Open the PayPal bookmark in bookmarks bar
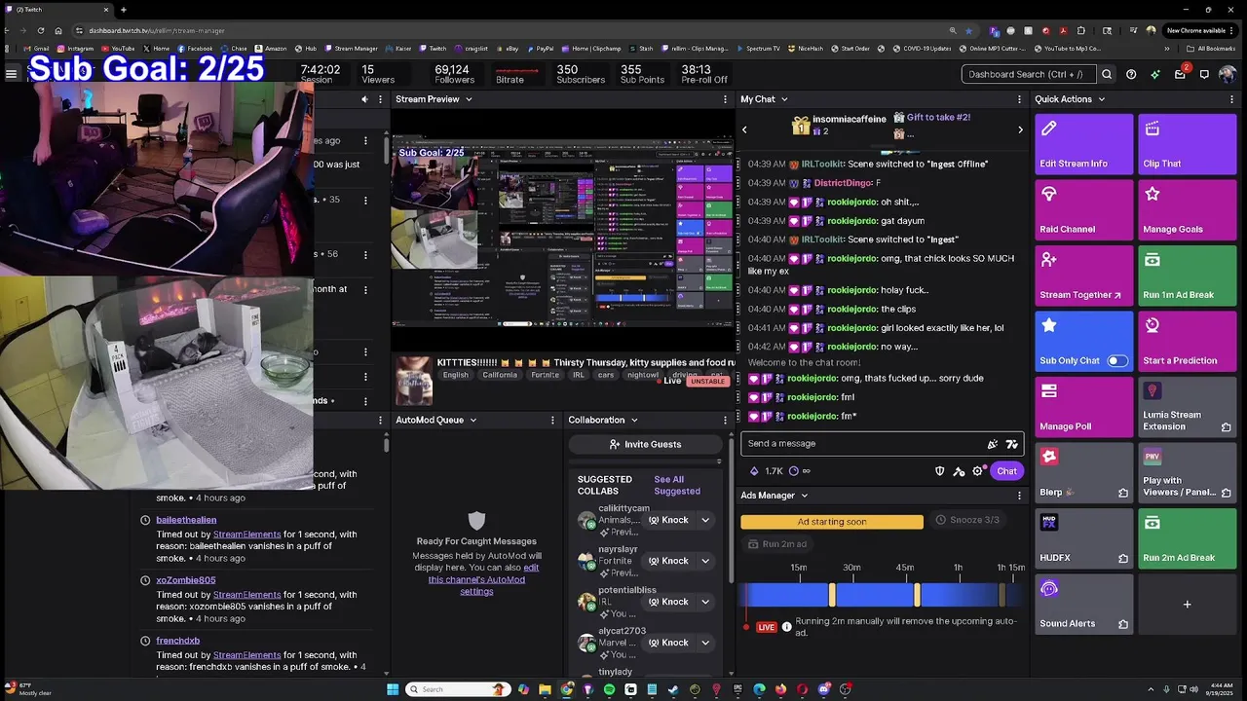 click(539, 49)
